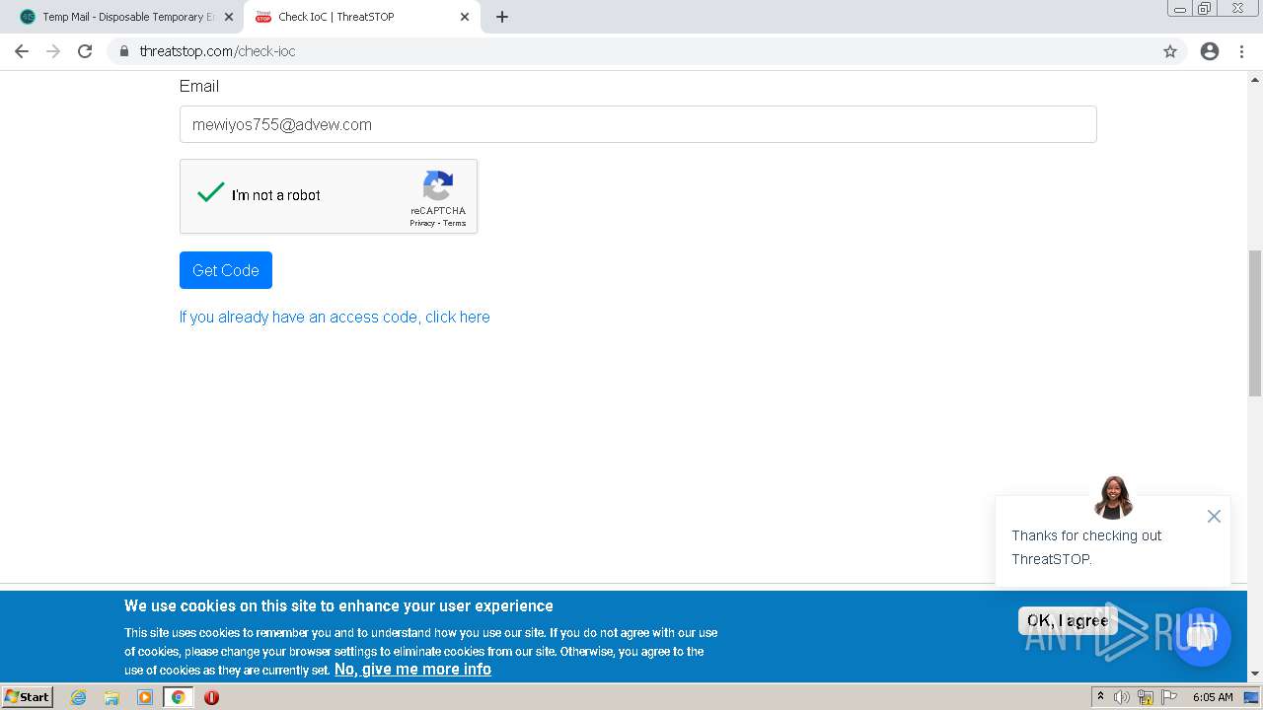Click the page vertical scrollbar thumb

coord(1254,323)
